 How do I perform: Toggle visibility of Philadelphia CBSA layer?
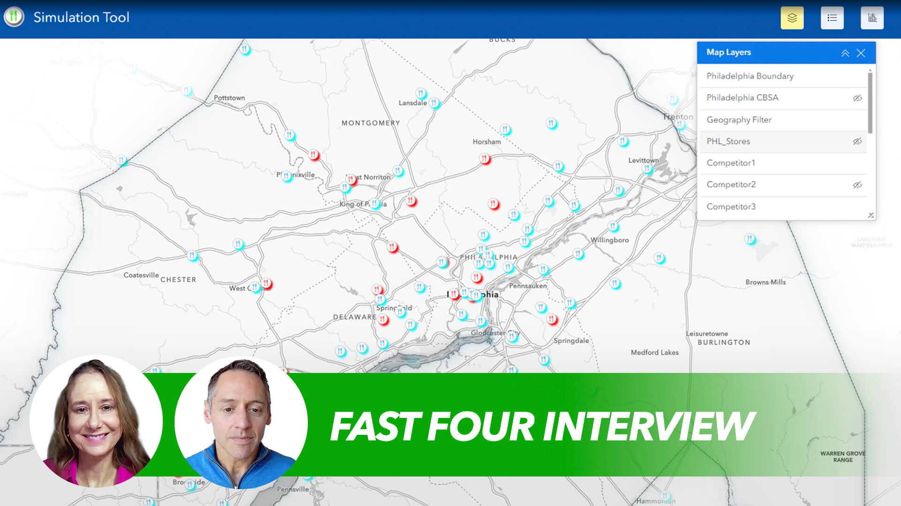click(858, 97)
